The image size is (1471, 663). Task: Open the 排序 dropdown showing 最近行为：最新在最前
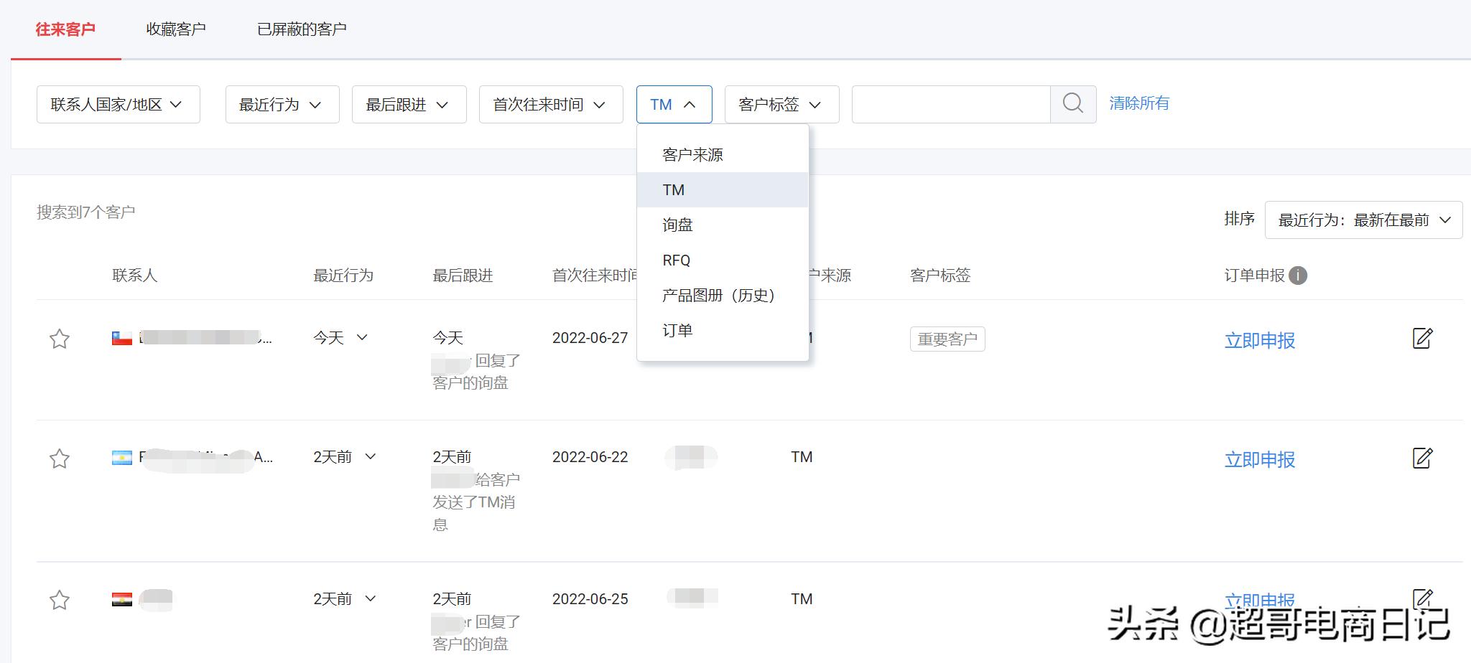1363,220
